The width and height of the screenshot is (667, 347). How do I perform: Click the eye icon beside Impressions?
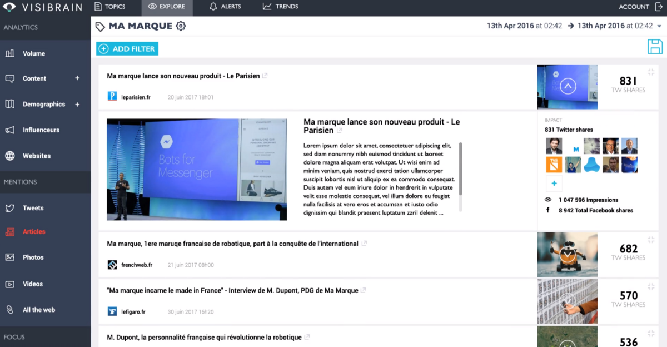(x=548, y=200)
